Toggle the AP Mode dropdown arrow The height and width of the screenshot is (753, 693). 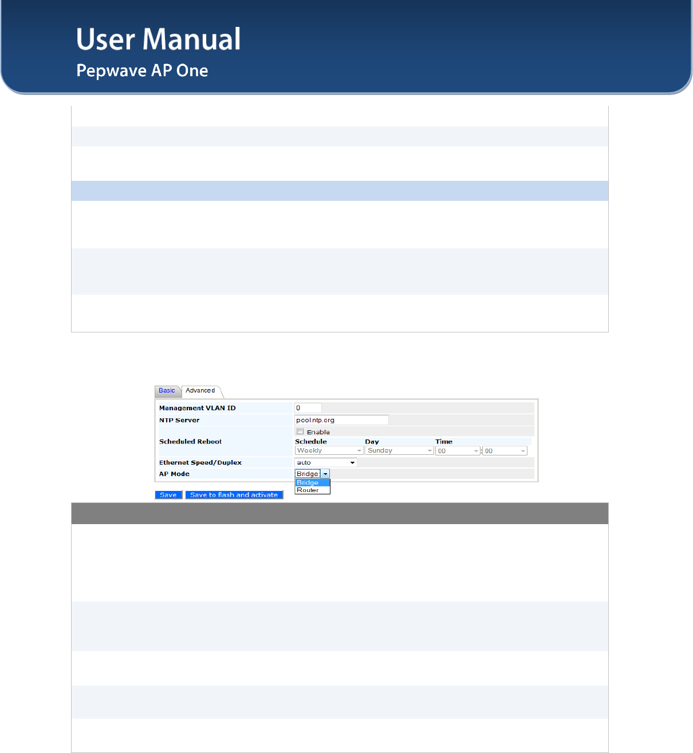click(x=325, y=474)
